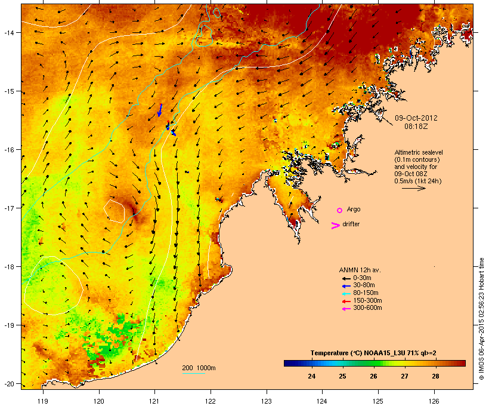Click the dark blue end of temperature colorbar
The width and height of the screenshot is (489, 406).
pyautogui.click(x=287, y=363)
